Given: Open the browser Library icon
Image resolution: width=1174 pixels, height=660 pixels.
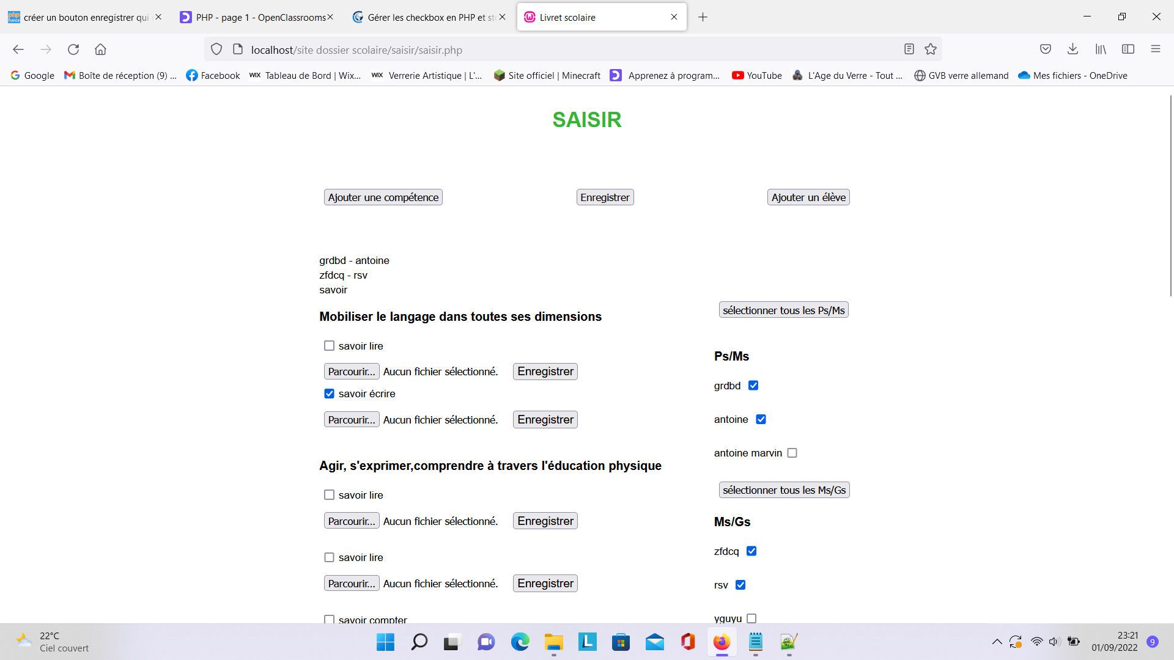Looking at the screenshot, I should [1100, 50].
